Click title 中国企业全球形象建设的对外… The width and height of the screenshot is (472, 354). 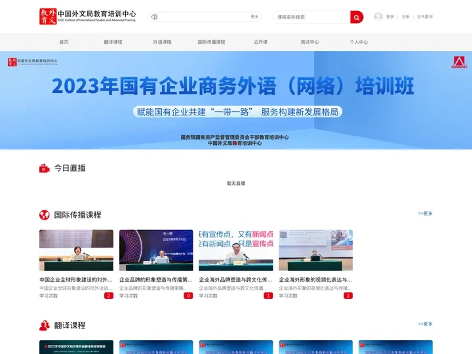[76, 280]
